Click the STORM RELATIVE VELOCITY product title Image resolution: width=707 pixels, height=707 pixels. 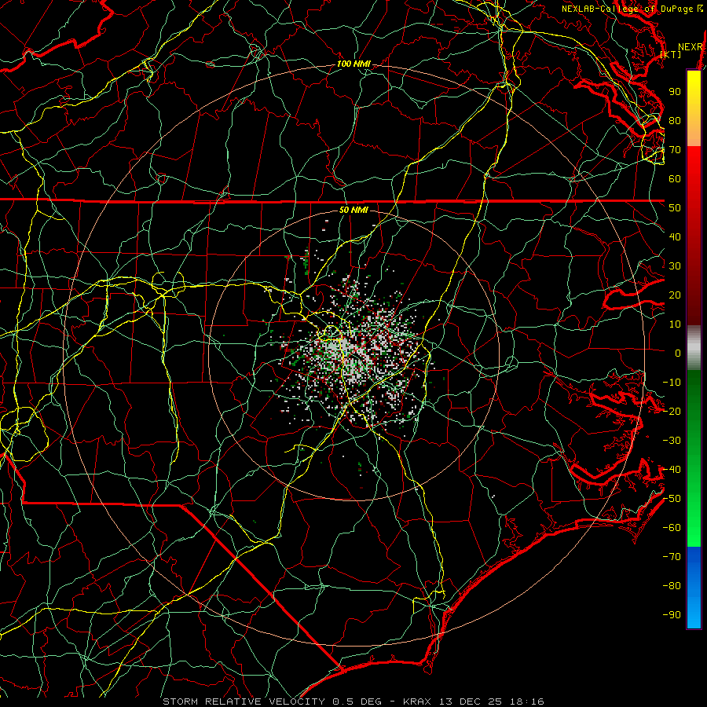pyautogui.click(x=244, y=702)
